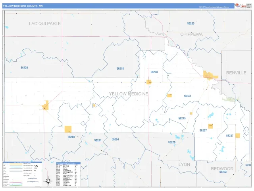Click the city square above 56297 label
This screenshot has width=254, height=191.
(210, 126)
